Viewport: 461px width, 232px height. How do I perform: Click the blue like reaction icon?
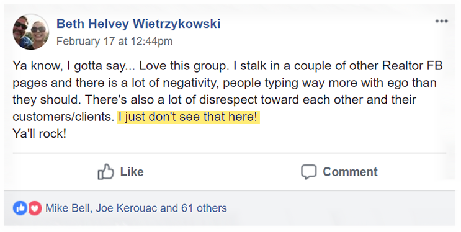pos(20,208)
